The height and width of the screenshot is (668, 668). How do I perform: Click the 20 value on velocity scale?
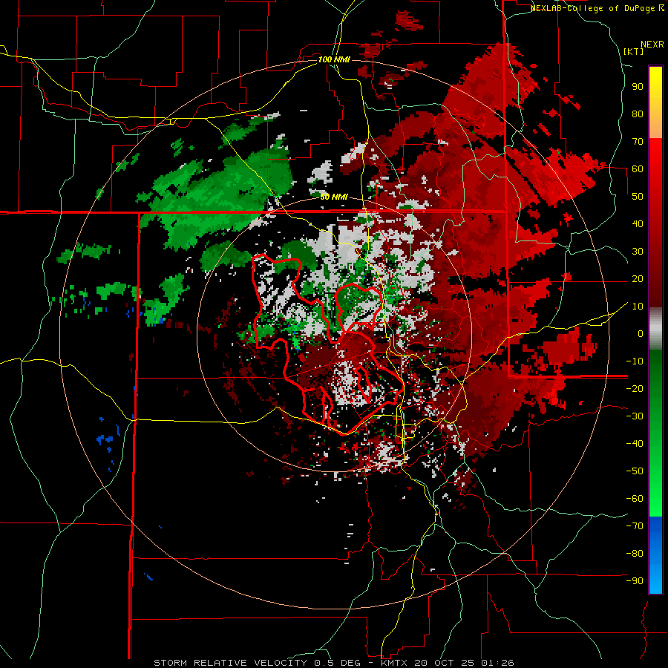[638, 278]
